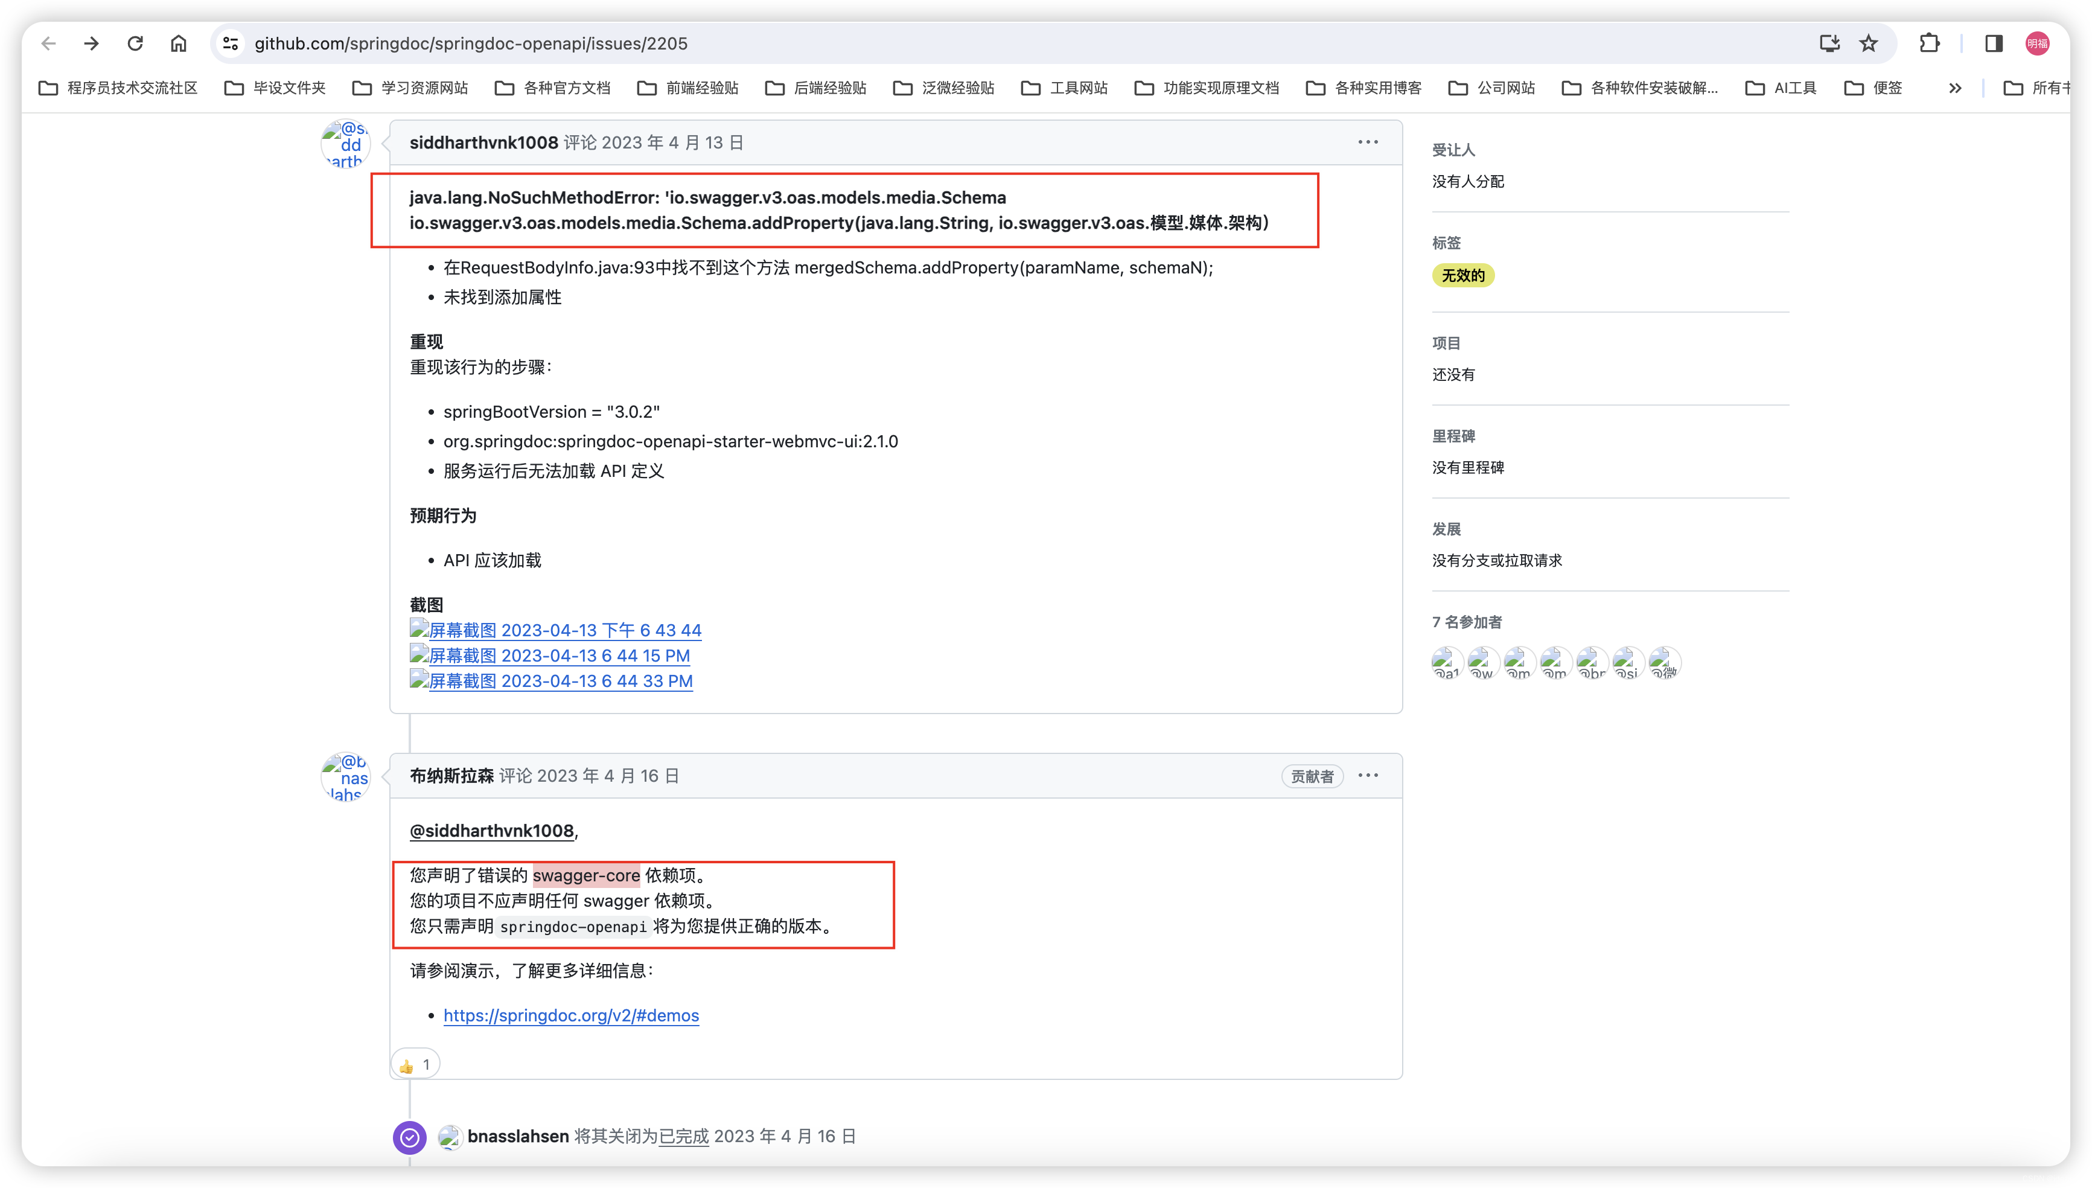The image size is (2092, 1188).
Task: Toggle the browser side panel
Action: click(x=1993, y=43)
